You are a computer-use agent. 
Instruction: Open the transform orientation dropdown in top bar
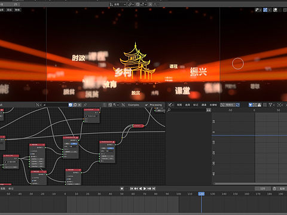pos(118,4)
